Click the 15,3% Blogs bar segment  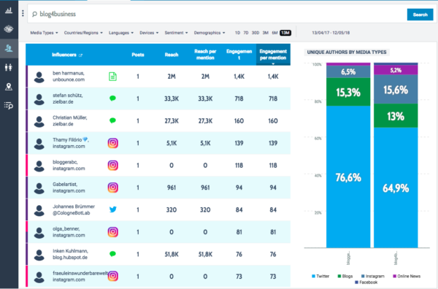coord(348,92)
